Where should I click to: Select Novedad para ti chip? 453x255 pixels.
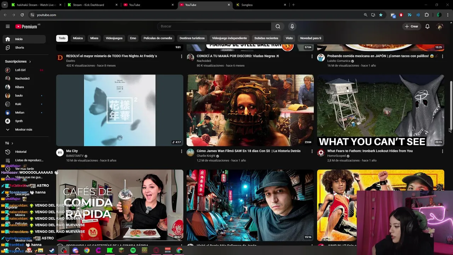point(311,38)
